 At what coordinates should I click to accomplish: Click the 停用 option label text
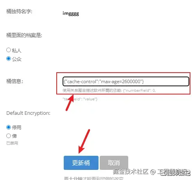pos(16,127)
